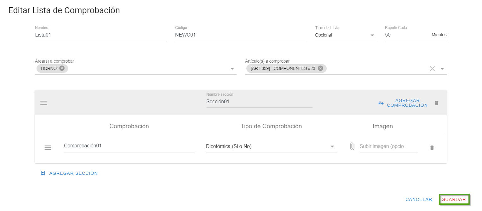Click the Agregar Sección bookmark icon
Viewport: 482px width, 211px height.
pyautogui.click(x=43, y=173)
